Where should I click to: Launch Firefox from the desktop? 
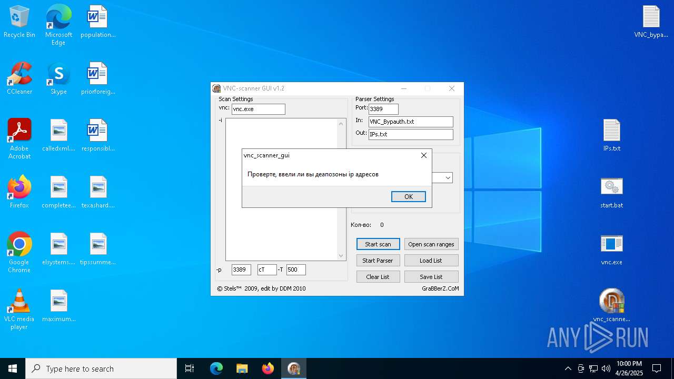[19, 193]
